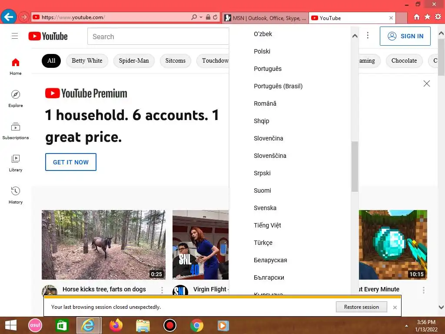This screenshot has height=334, width=445.
Task: Open the browser Home icon
Action: (x=417, y=17)
